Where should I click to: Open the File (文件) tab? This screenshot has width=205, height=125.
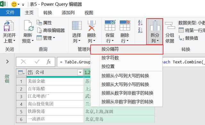point(10,12)
